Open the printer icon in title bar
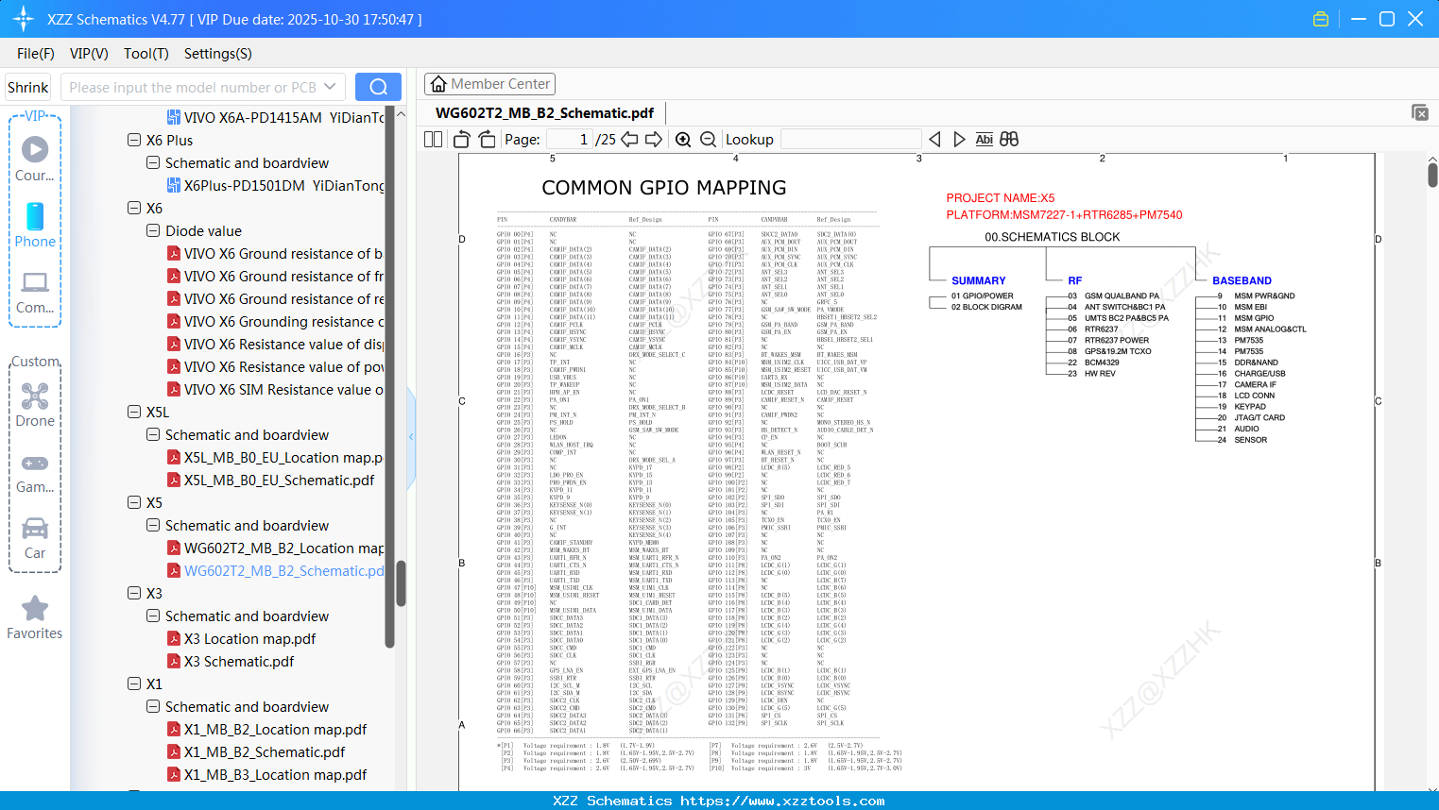 1320,18
